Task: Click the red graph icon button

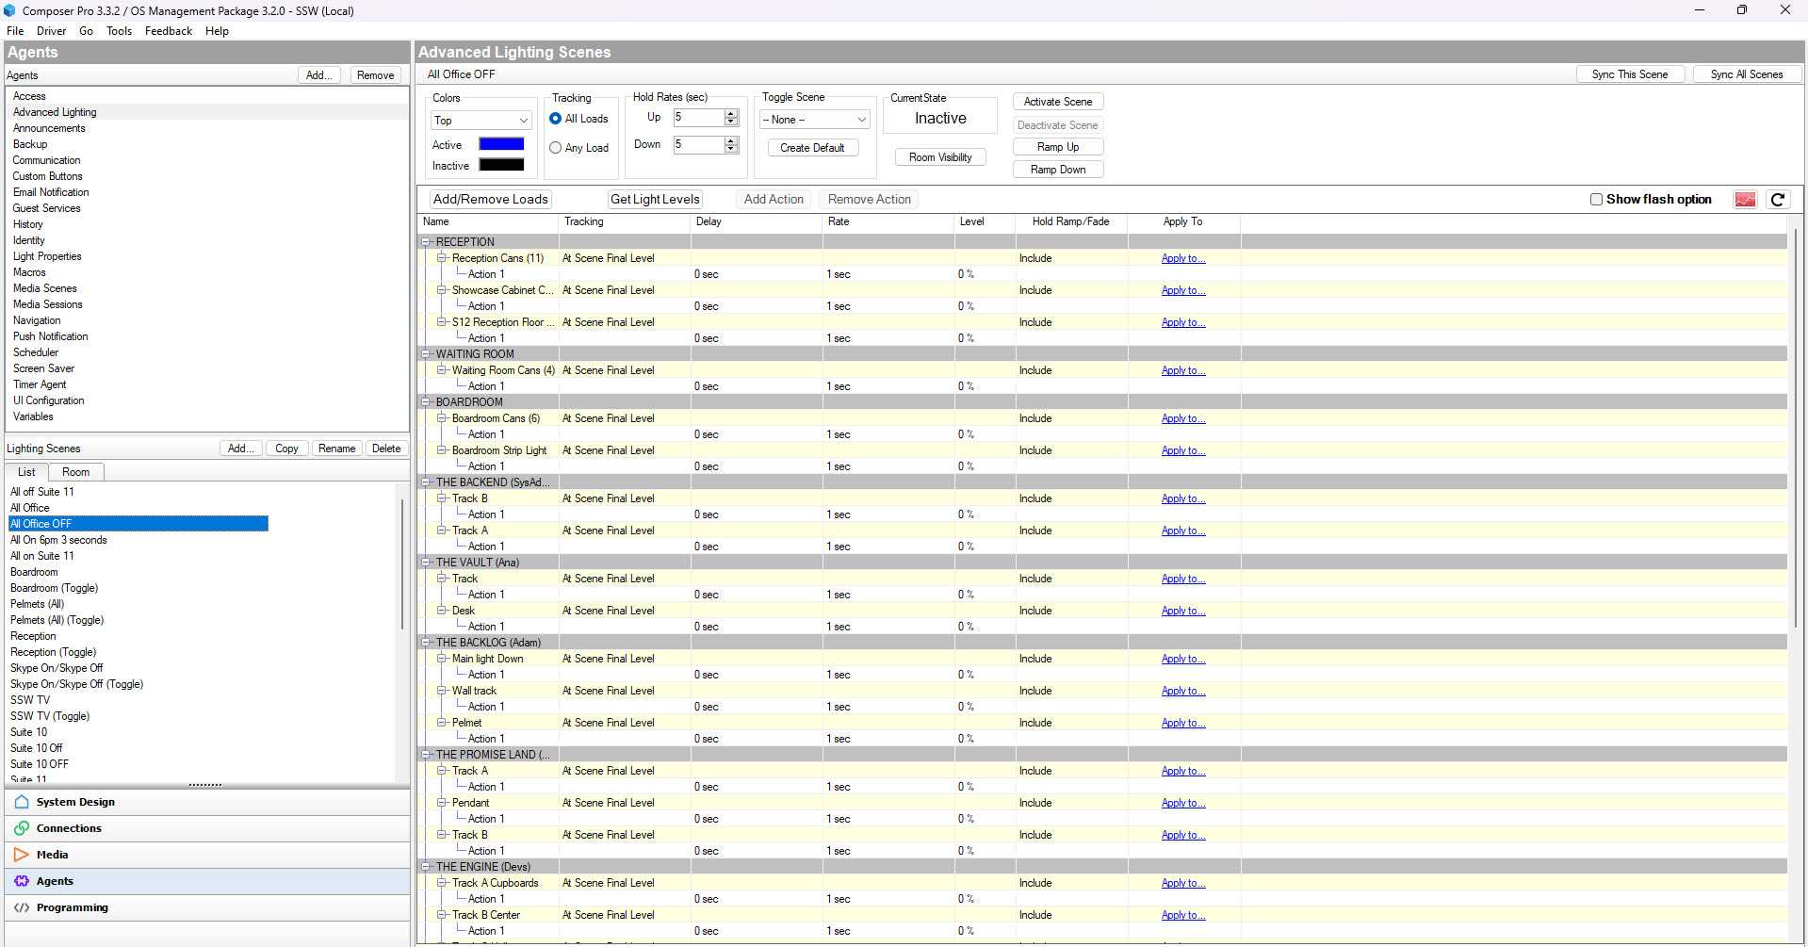Action: point(1745,200)
